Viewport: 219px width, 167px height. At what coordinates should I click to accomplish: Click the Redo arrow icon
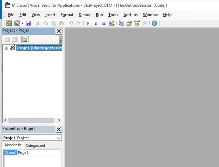click(x=79, y=23)
